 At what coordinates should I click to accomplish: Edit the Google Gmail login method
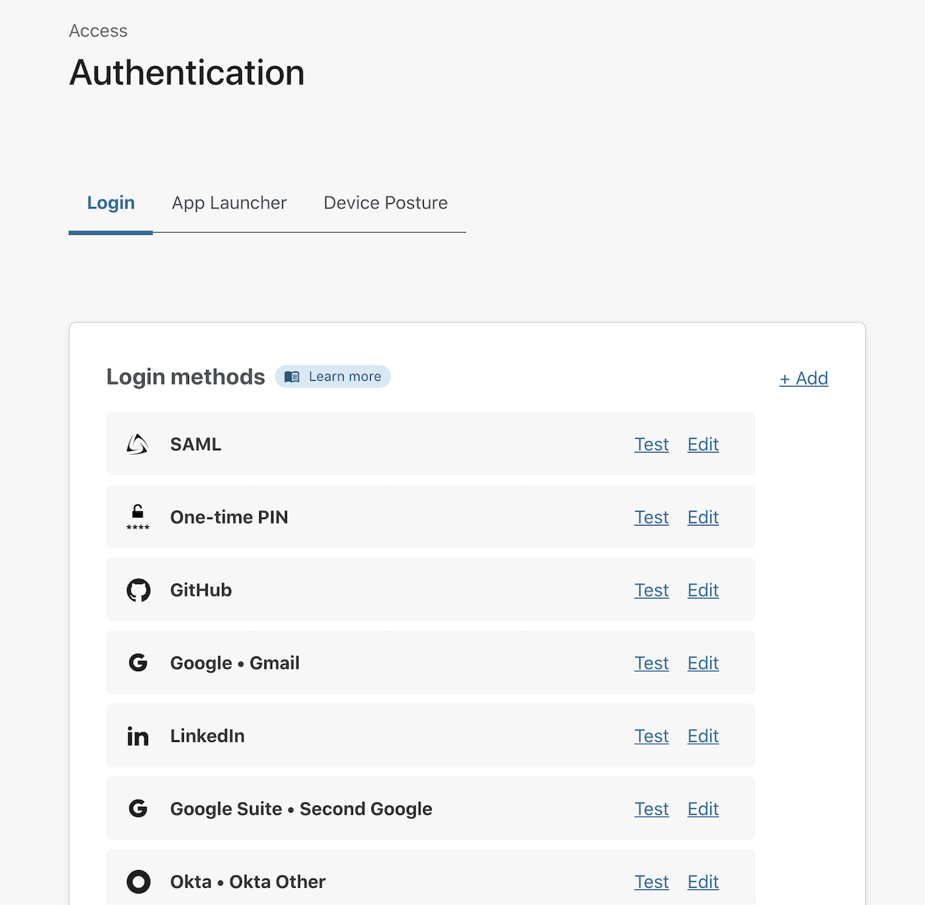coord(702,664)
